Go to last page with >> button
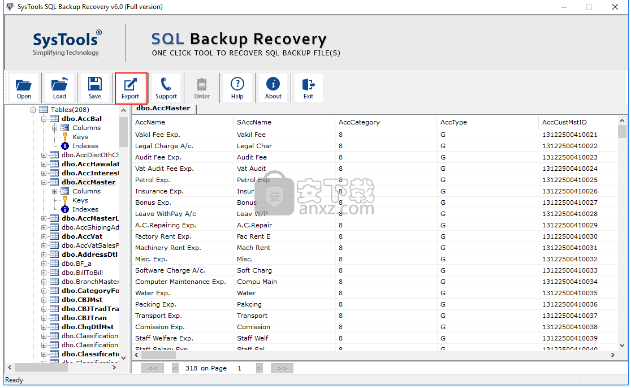This screenshot has width=631, height=388. click(x=282, y=368)
